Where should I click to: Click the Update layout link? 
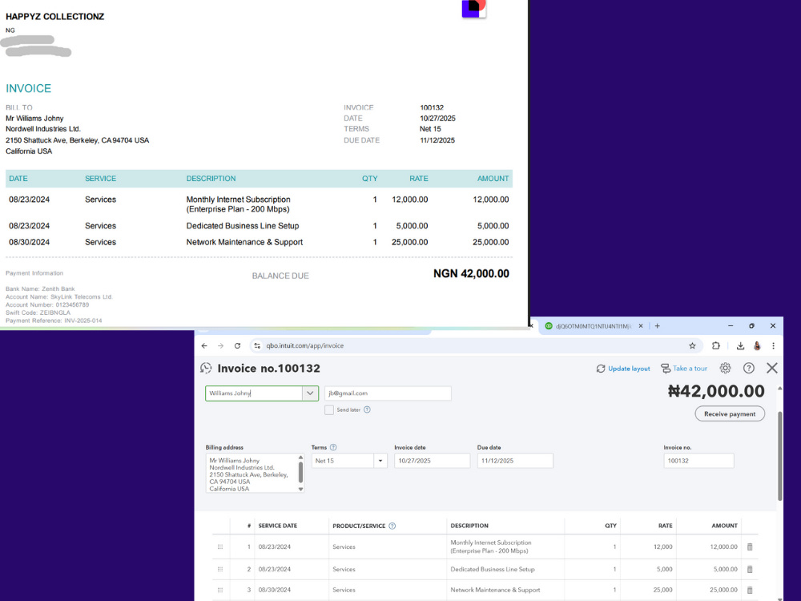(x=623, y=369)
